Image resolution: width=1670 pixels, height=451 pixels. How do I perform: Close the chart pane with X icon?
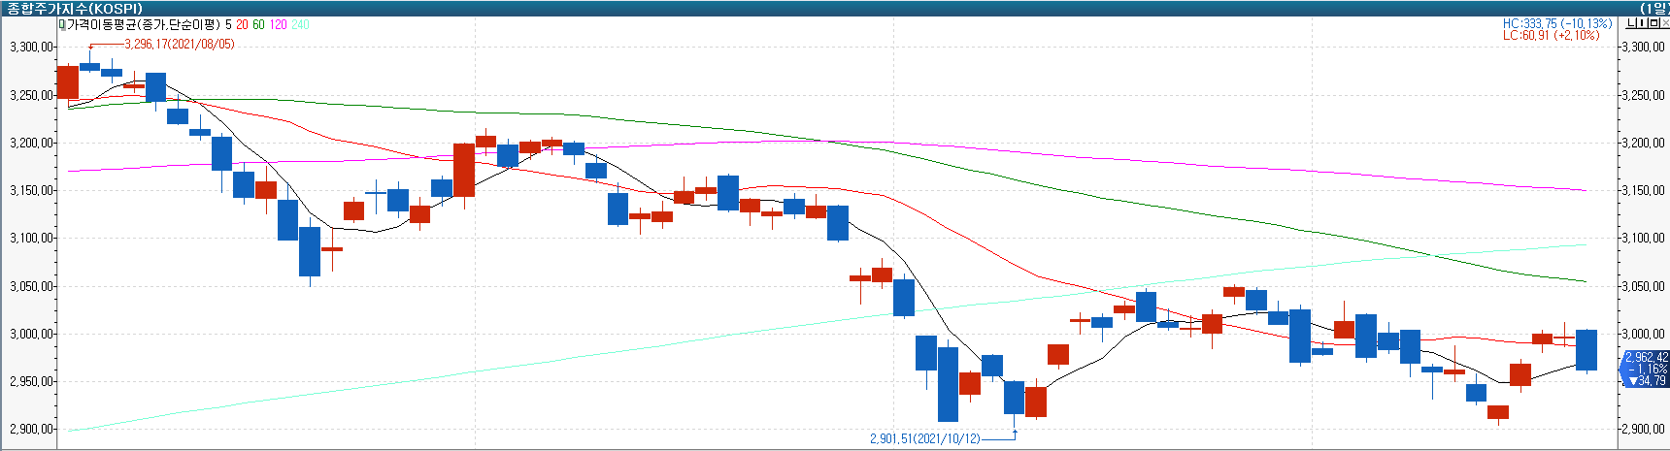1665,23
